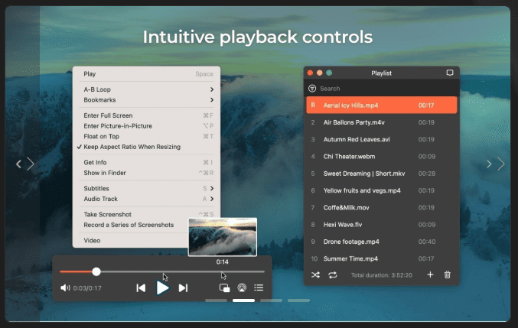
Task: Click the third carousel page indicator
Action: point(271,300)
